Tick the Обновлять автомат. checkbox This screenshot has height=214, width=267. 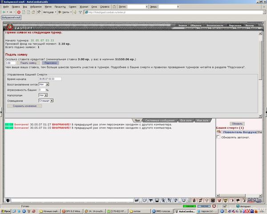click(218, 137)
